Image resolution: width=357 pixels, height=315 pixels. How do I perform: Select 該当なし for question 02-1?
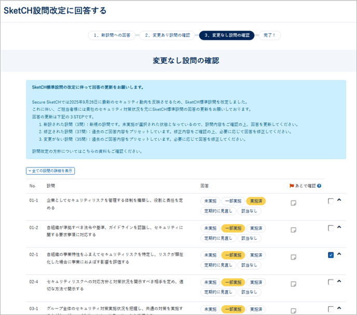[249, 265]
